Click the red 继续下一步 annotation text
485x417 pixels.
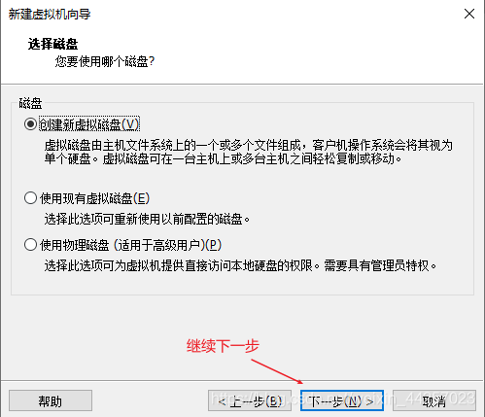(x=223, y=346)
